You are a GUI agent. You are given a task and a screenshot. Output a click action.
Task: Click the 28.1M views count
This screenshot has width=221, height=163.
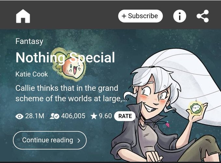click(35, 116)
